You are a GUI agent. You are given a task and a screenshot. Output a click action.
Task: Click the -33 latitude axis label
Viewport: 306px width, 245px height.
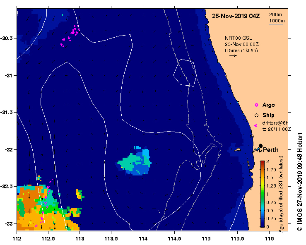click(8, 224)
